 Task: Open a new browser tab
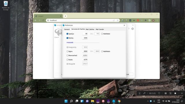click(x=65, y=16)
